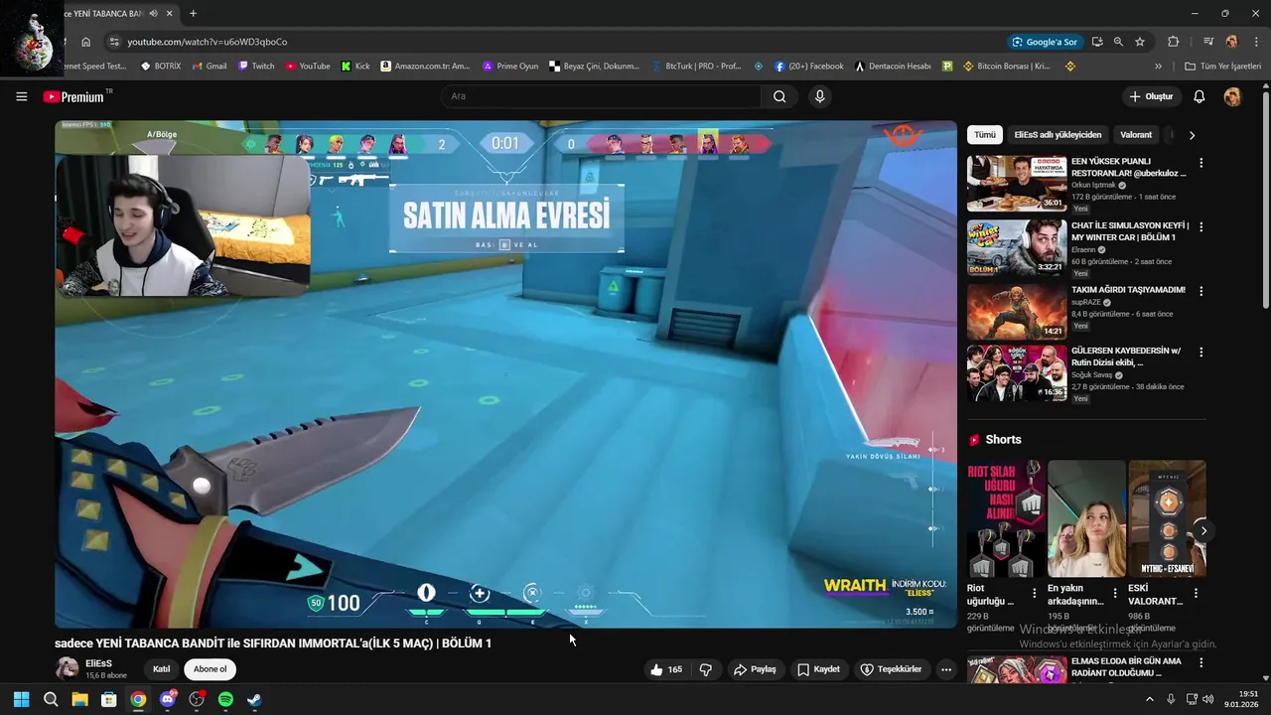The image size is (1271, 715).
Task: Start voice search with the microphone icon
Action: tap(819, 96)
